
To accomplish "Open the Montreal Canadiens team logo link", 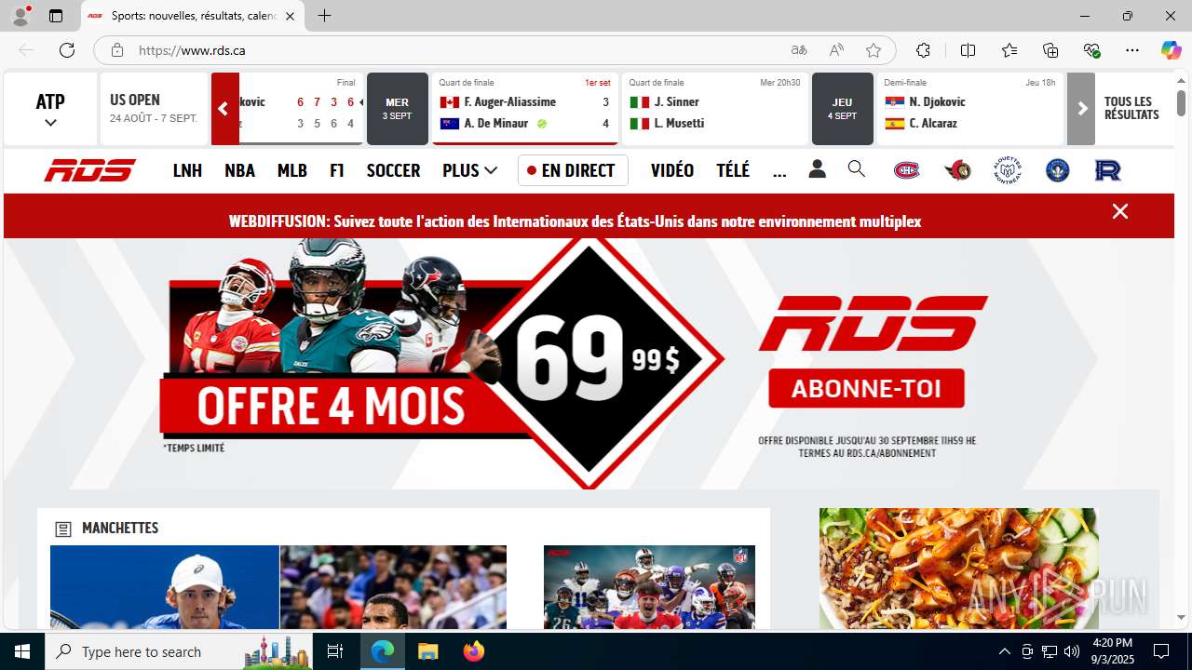I will tap(906, 170).
